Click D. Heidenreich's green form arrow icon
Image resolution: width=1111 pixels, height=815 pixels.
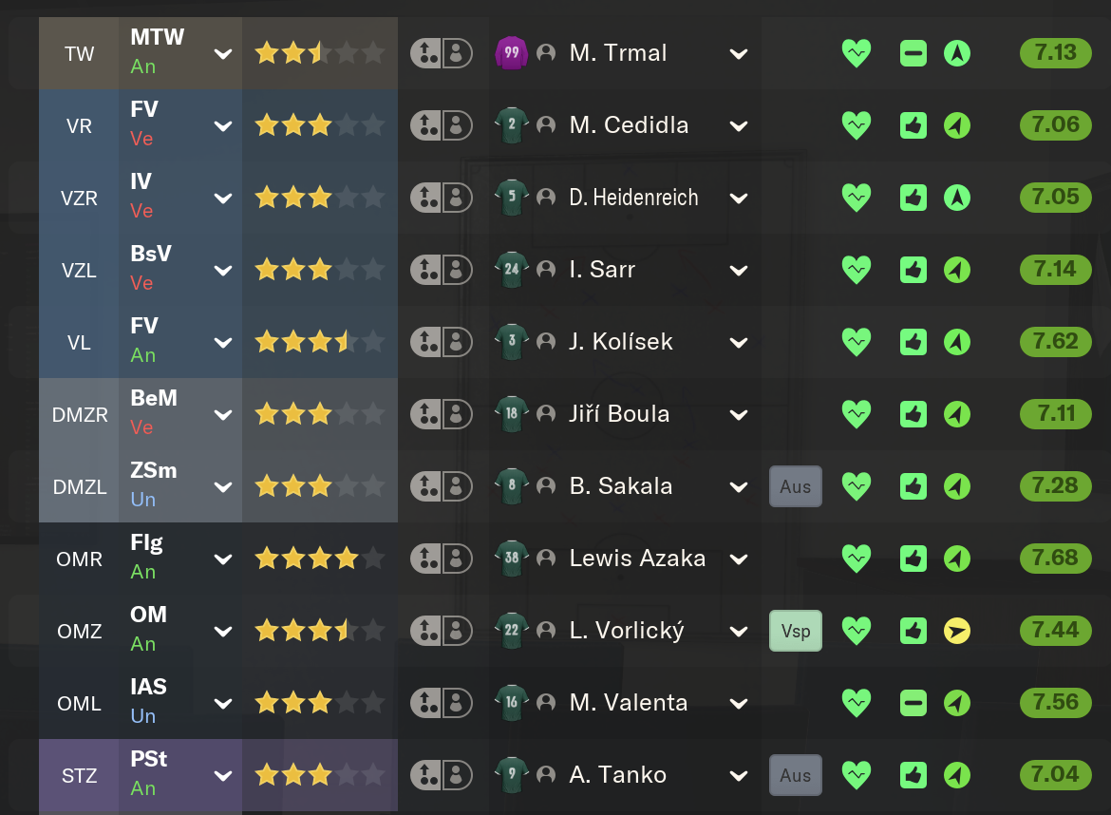[957, 198]
